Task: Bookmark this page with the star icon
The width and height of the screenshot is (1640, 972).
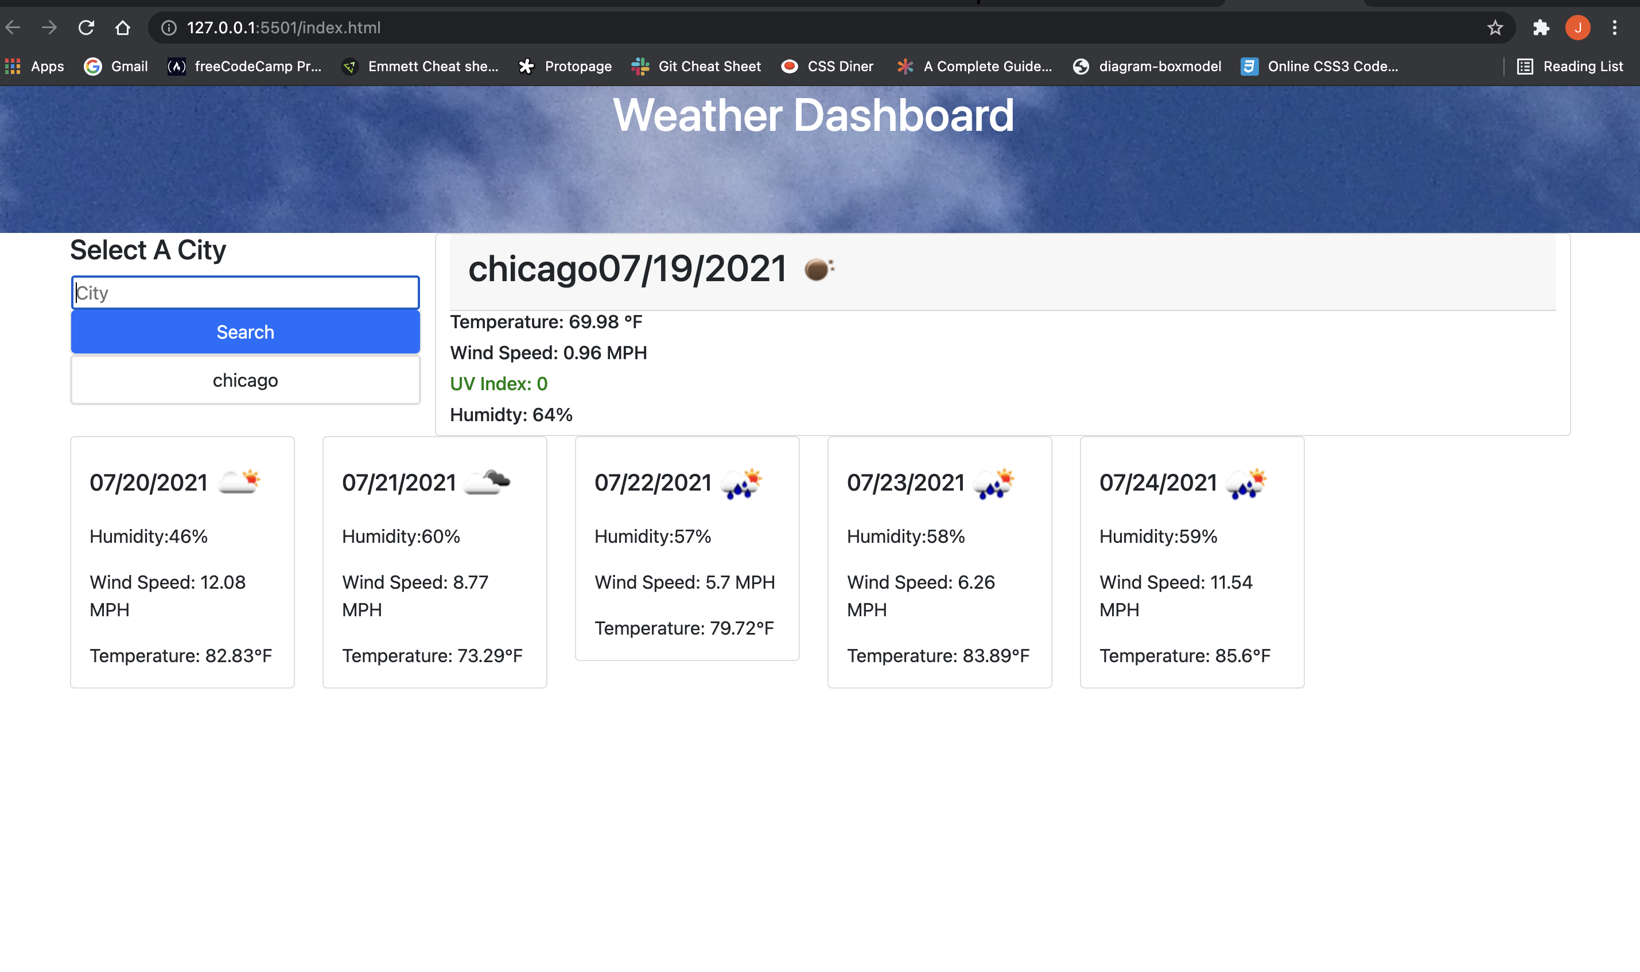Action: 1495,28
